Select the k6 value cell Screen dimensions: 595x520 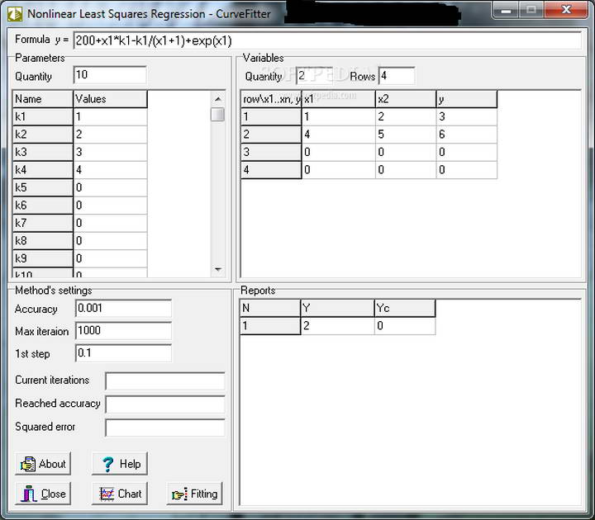pos(110,206)
